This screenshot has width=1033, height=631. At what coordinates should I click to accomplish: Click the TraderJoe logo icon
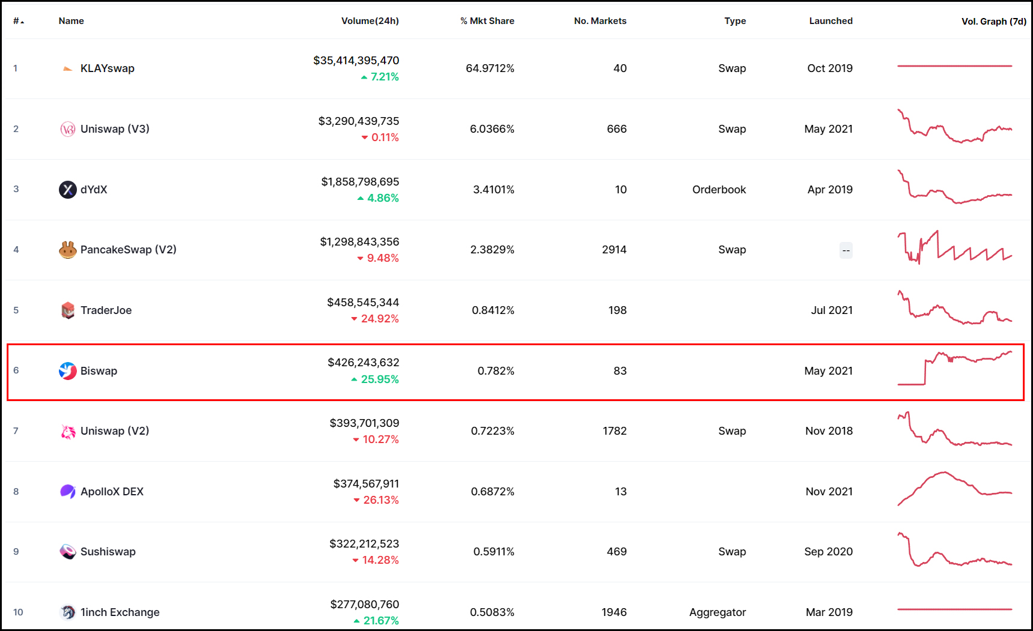[x=68, y=310]
